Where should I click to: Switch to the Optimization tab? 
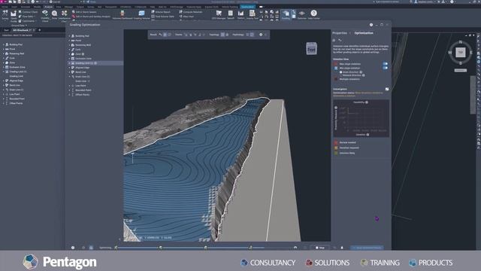click(364, 33)
